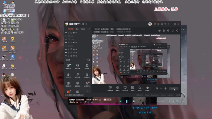Hide the 文本 5 layer
The height and width of the screenshot is (119, 212).
(66, 49)
